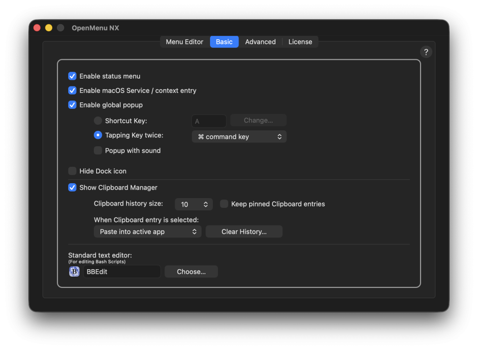Disable the Enable global popup checkbox

(x=72, y=105)
